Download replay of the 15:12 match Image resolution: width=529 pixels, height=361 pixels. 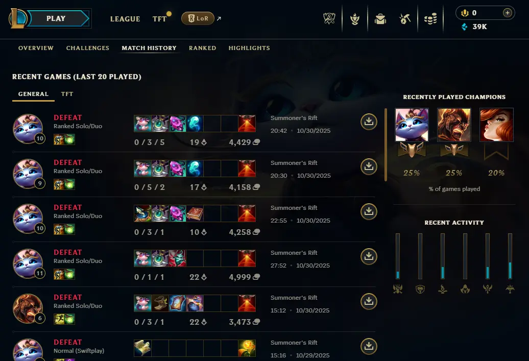click(x=369, y=301)
